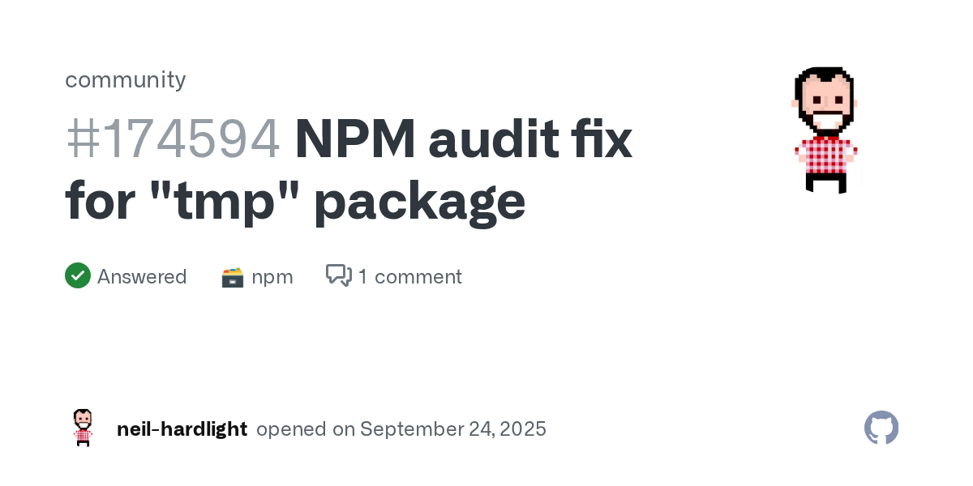Select discussion number #174594
Screen dimensions: 973x486
pyautogui.click(x=173, y=139)
